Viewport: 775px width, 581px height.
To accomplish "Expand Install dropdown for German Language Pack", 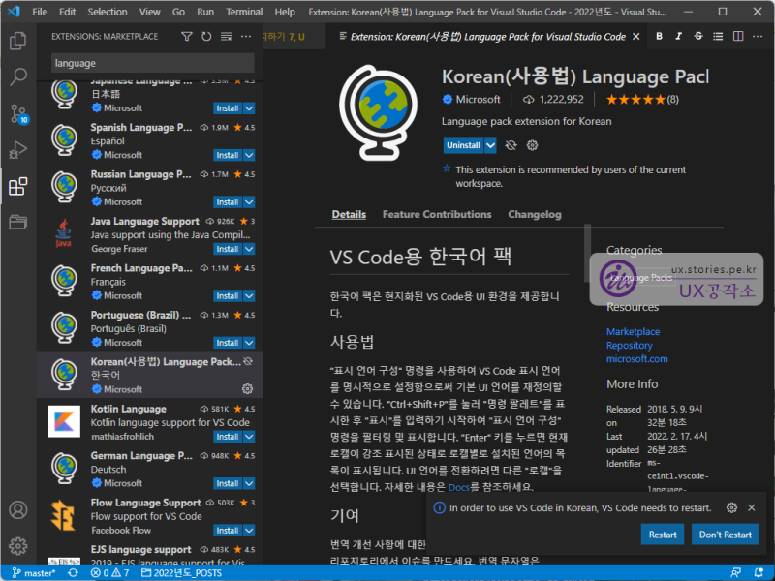I will coord(250,483).
